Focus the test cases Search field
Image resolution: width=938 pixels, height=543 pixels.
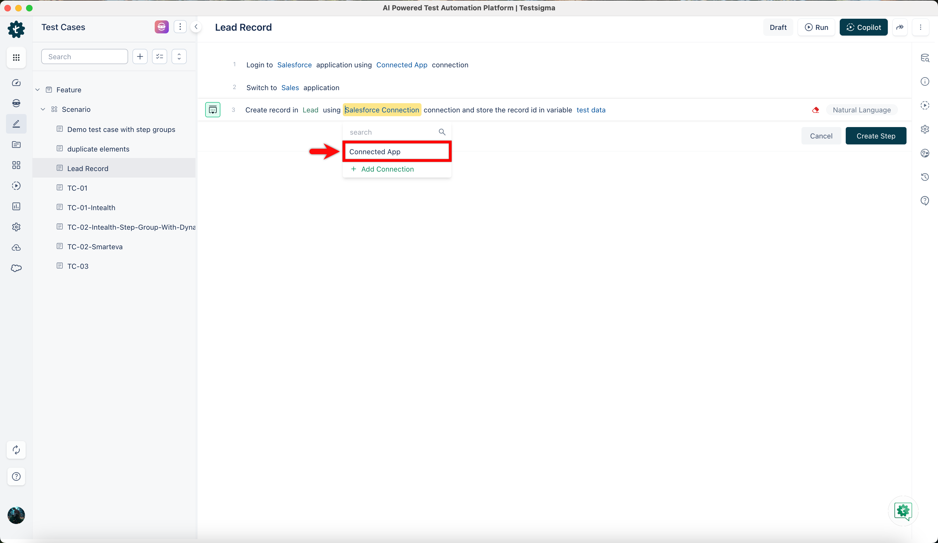84,57
